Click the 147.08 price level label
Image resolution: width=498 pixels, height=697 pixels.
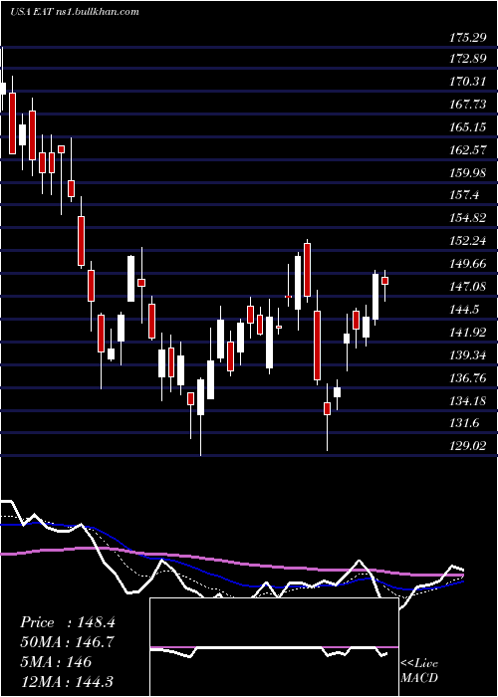click(468, 287)
